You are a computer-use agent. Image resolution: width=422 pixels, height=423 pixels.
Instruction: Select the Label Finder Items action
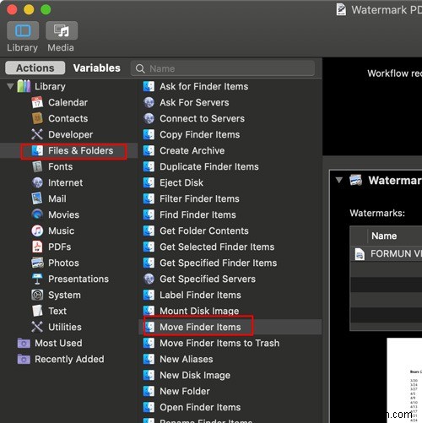pyautogui.click(x=200, y=295)
